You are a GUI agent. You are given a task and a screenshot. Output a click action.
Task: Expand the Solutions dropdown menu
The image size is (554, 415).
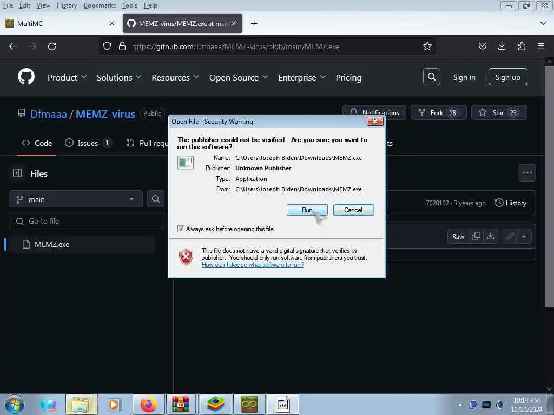(x=119, y=77)
